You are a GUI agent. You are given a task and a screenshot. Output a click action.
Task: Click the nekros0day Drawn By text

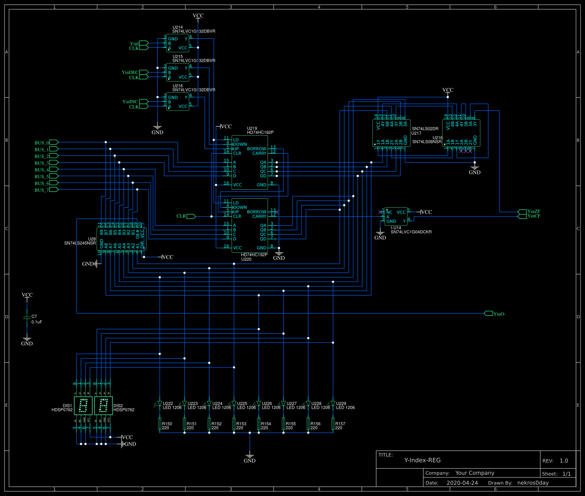pyautogui.click(x=533, y=482)
